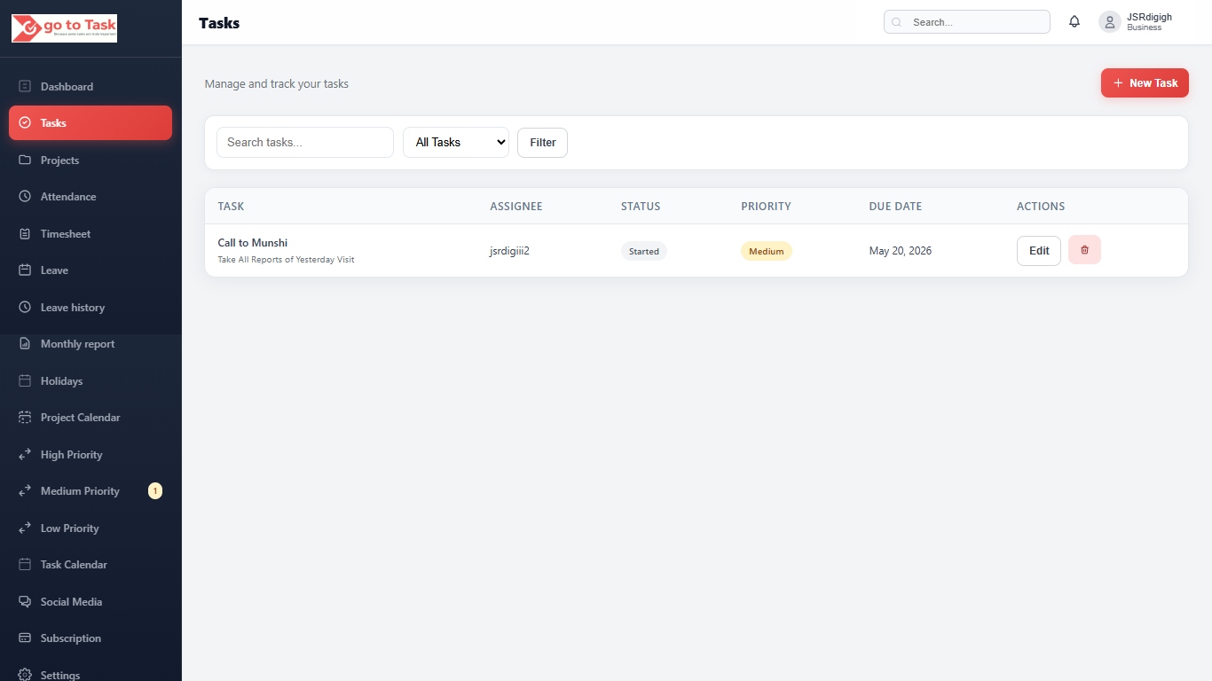The height and width of the screenshot is (681, 1212).
Task: Click the High Priority arrows icon
Action: tap(25, 454)
